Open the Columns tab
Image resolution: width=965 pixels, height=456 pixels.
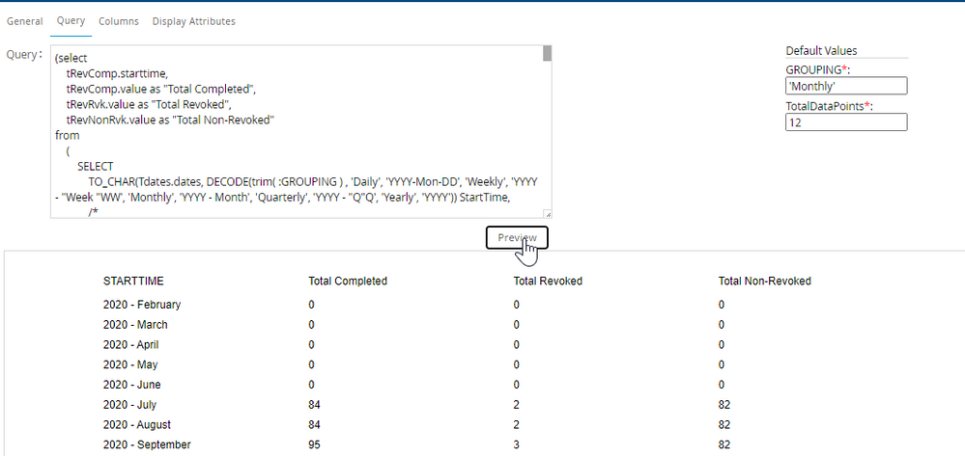pos(119,20)
